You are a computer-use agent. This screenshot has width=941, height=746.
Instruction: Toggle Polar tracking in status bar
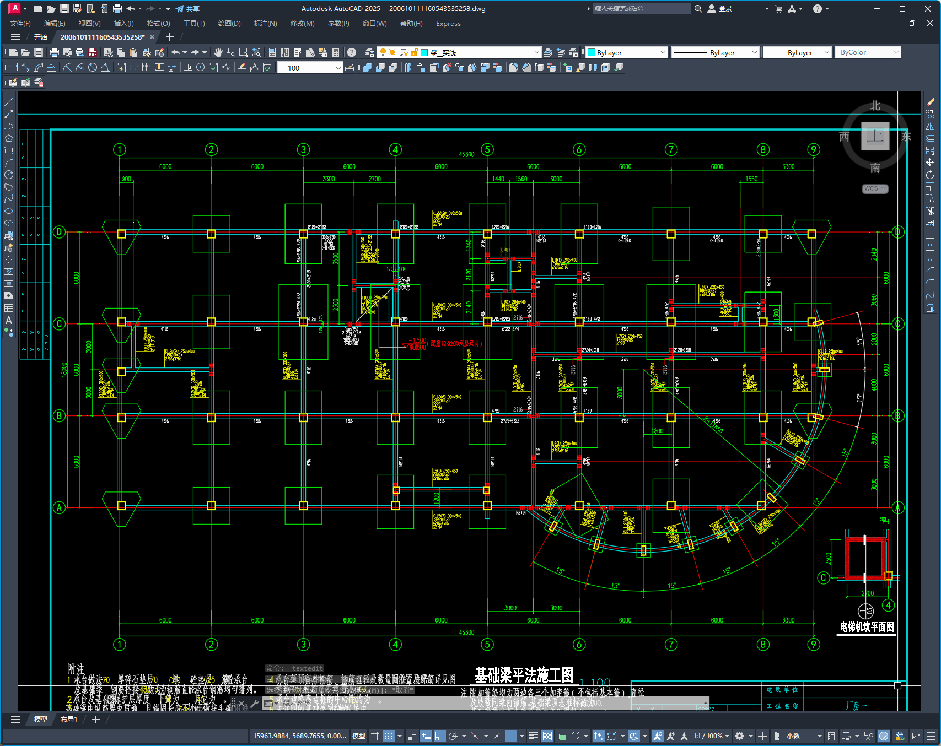pos(453,736)
